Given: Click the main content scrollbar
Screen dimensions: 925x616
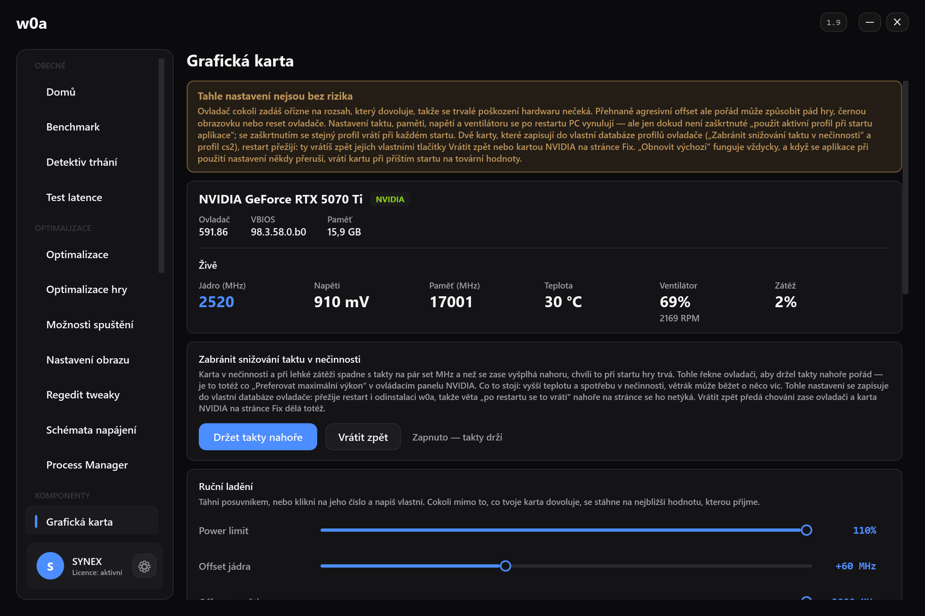Looking at the screenshot, I should (x=905, y=187).
